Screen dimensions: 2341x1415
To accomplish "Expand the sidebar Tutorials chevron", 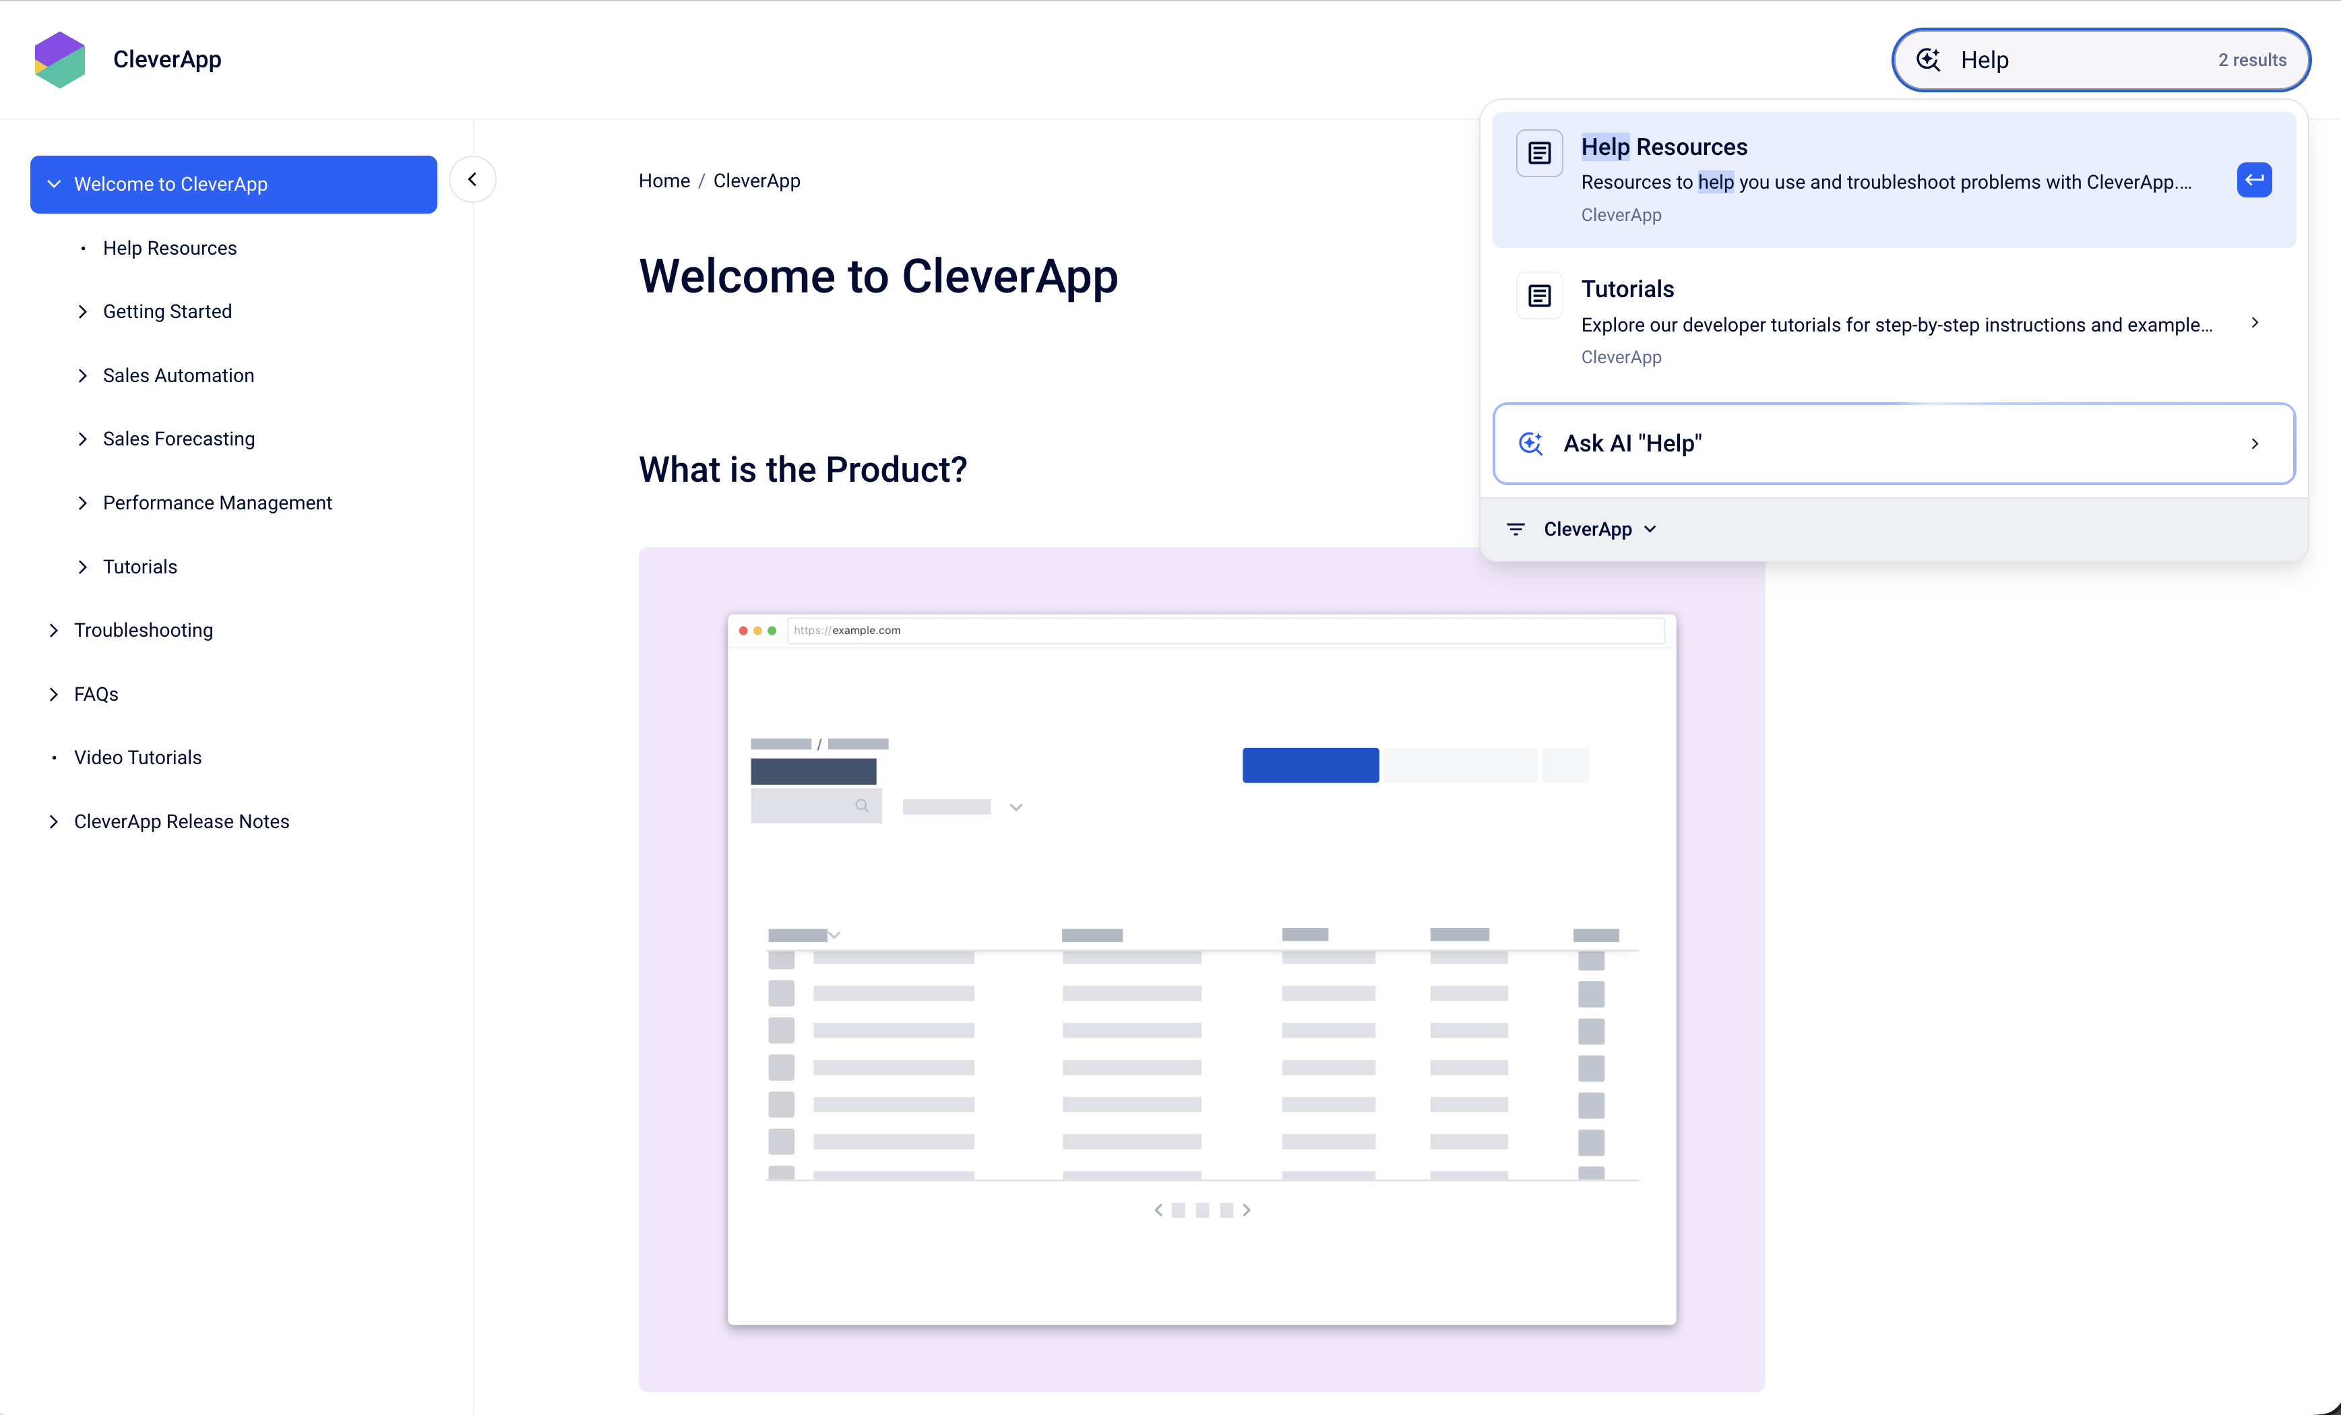I will point(83,567).
